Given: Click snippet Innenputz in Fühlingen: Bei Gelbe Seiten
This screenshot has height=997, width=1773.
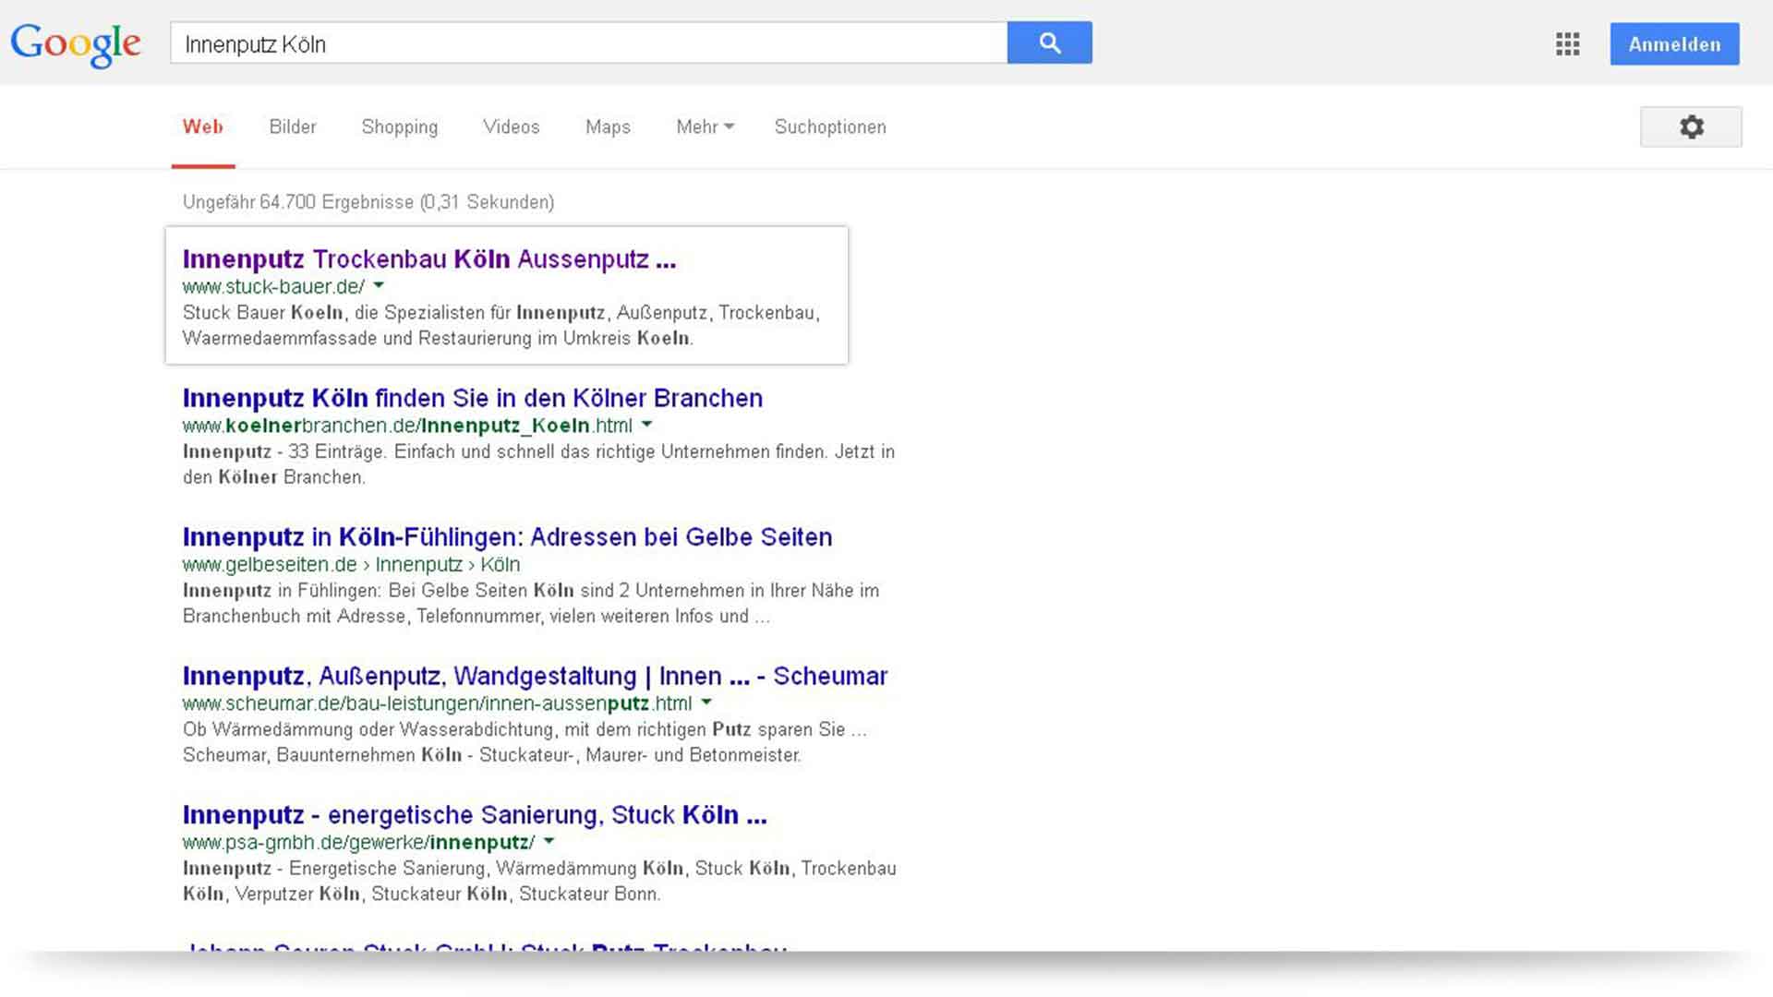Looking at the screenshot, I should tap(531, 603).
